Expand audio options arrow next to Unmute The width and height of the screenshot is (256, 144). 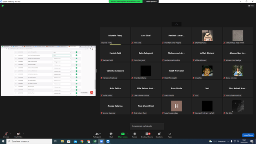click(x=10, y=134)
